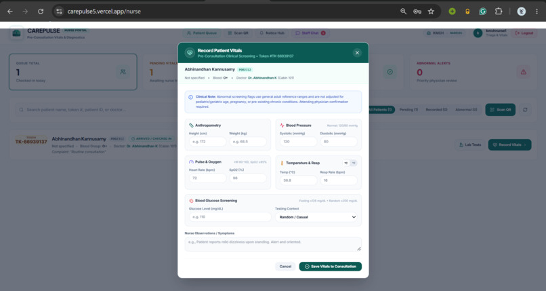Click patient ID badge P002312 in dialog
Screen dimensions: 546x291
tap(245, 70)
